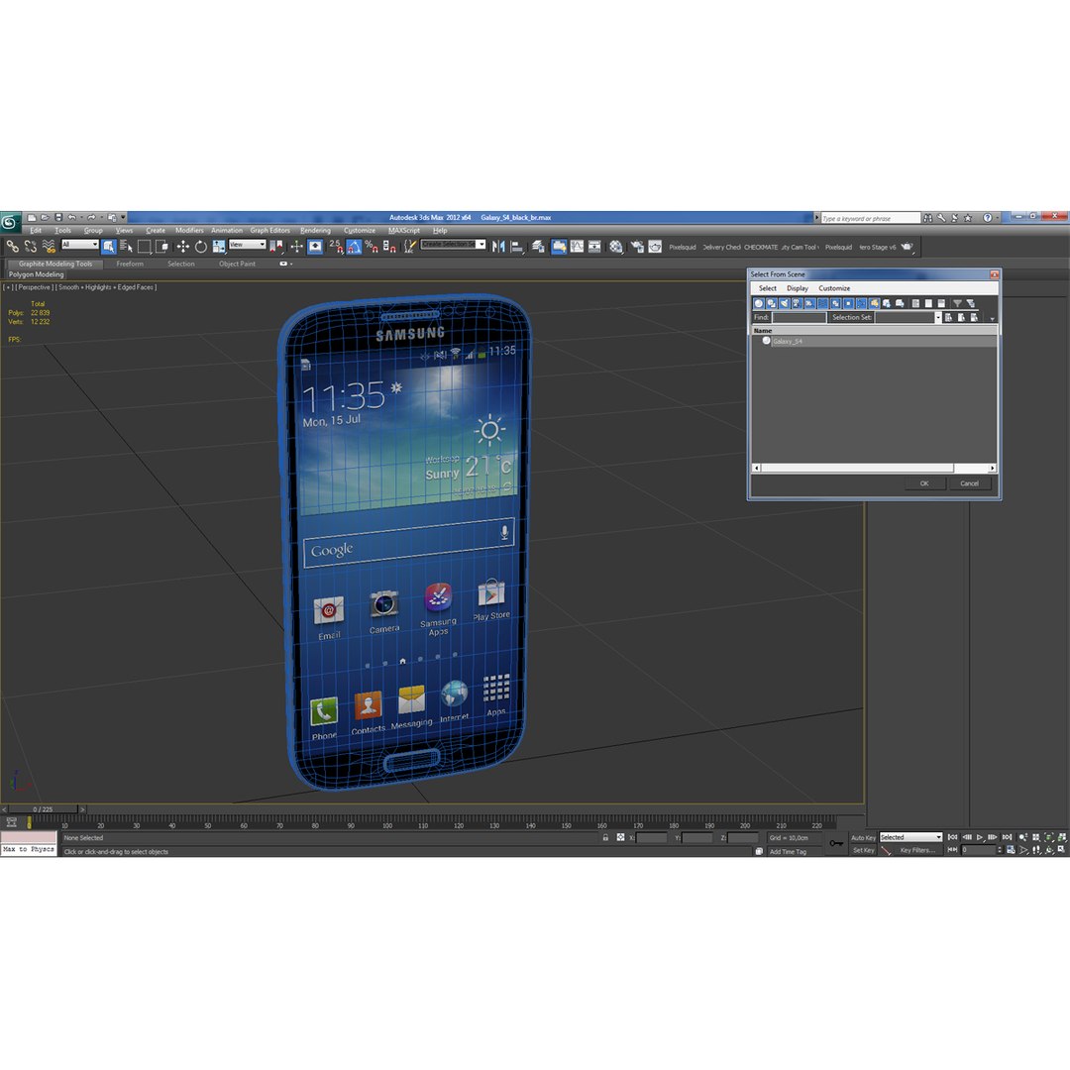Choose Rectangular Selection Region tool
The width and height of the screenshot is (1070, 1070).
(x=144, y=247)
